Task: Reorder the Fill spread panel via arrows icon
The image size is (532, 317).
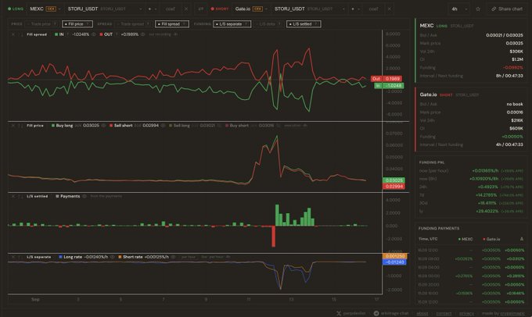Action: [20, 34]
